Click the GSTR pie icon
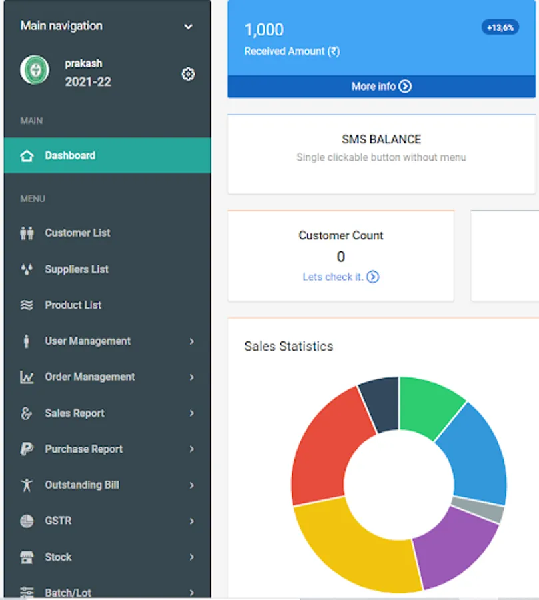The width and height of the screenshot is (539, 600). click(27, 521)
